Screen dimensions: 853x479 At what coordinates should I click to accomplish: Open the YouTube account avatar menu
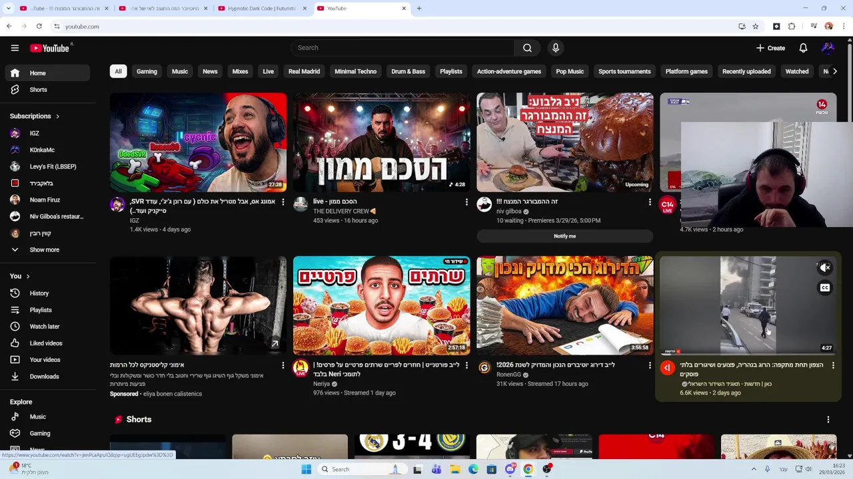pyautogui.click(x=828, y=48)
